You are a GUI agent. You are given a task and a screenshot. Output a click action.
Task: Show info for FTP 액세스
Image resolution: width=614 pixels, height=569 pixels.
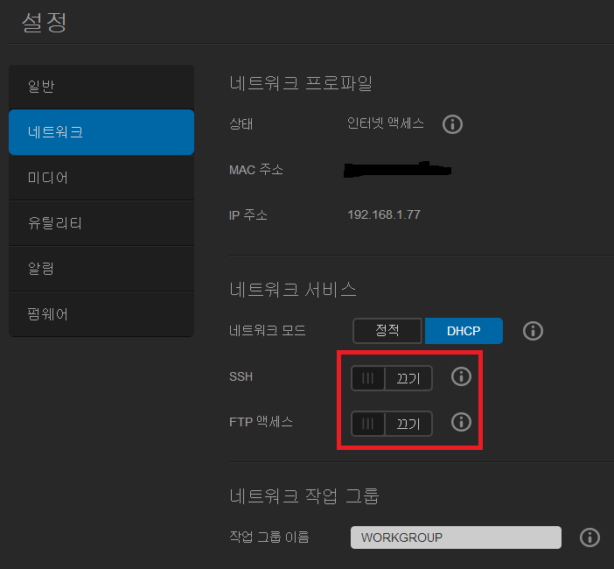[461, 422]
